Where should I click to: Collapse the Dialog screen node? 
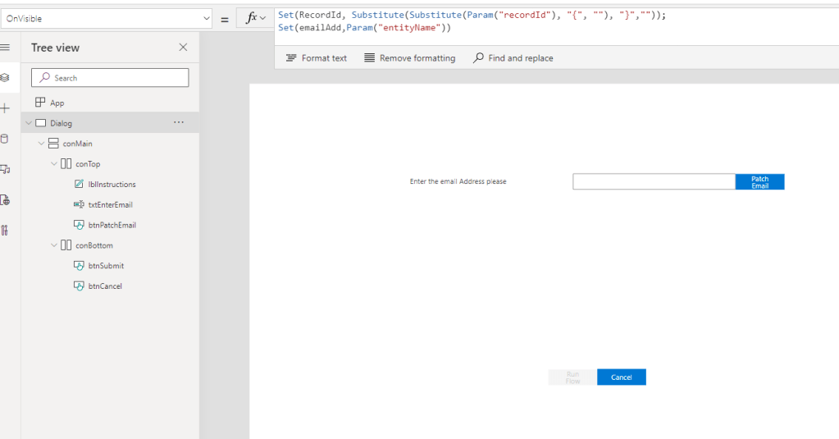pyautogui.click(x=29, y=123)
